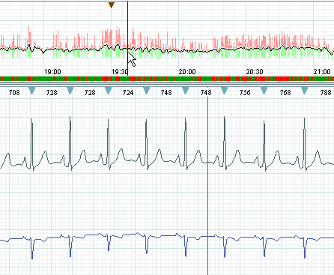Jump to the 19:00 time label on the trend axis
The width and height of the screenshot is (334, 275).
tap(52, 72)
